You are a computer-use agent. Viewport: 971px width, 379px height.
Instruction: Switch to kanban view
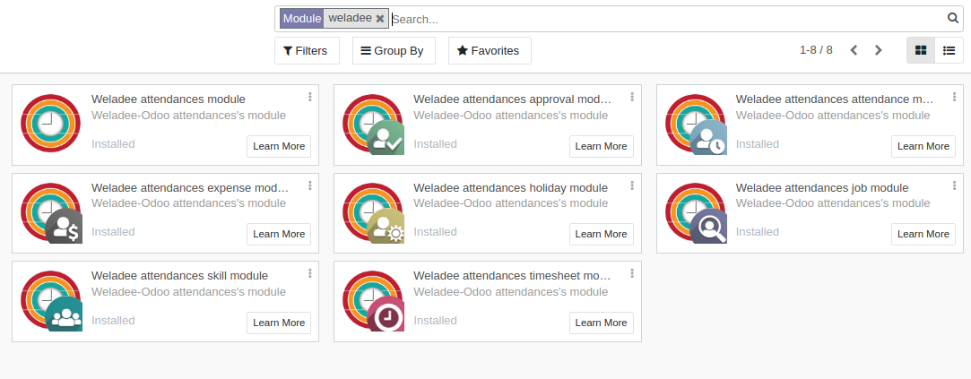click(x=921, y=50)
